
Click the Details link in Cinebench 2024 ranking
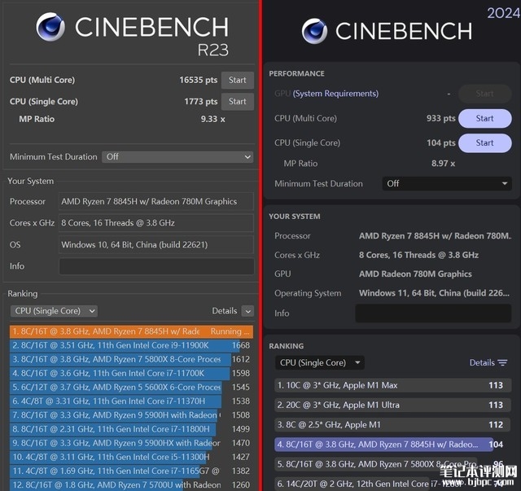tap(482, 362)
